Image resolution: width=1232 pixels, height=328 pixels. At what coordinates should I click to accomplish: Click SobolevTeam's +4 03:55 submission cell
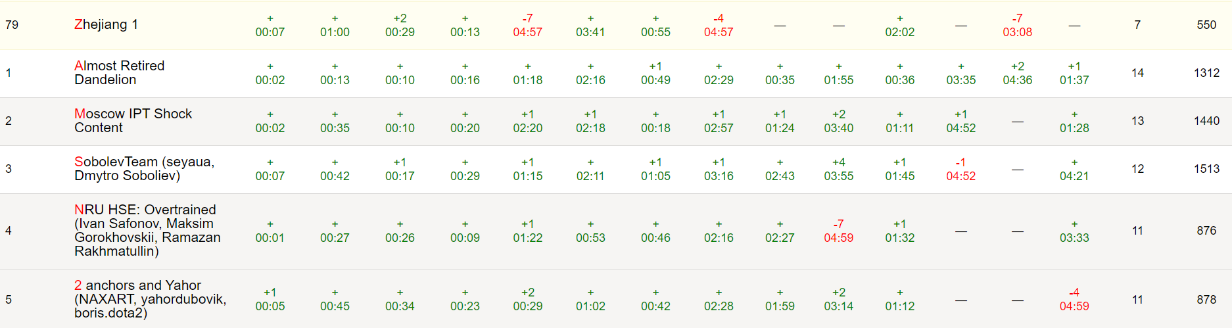tap(838, 169)
